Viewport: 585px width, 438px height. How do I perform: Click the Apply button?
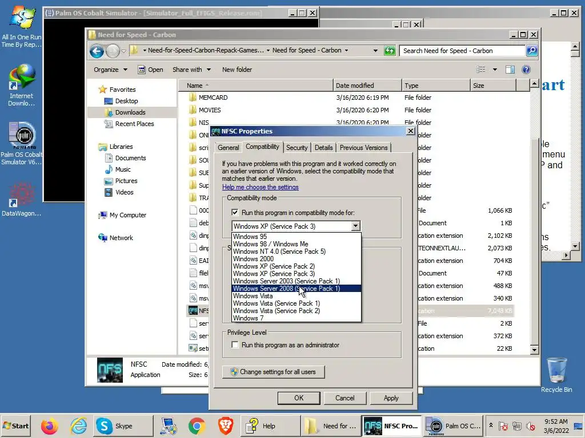coord(391,398)
